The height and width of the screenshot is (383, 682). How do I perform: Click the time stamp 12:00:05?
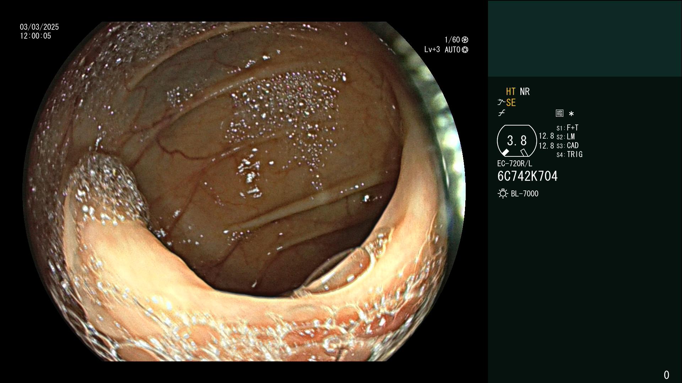36,36
